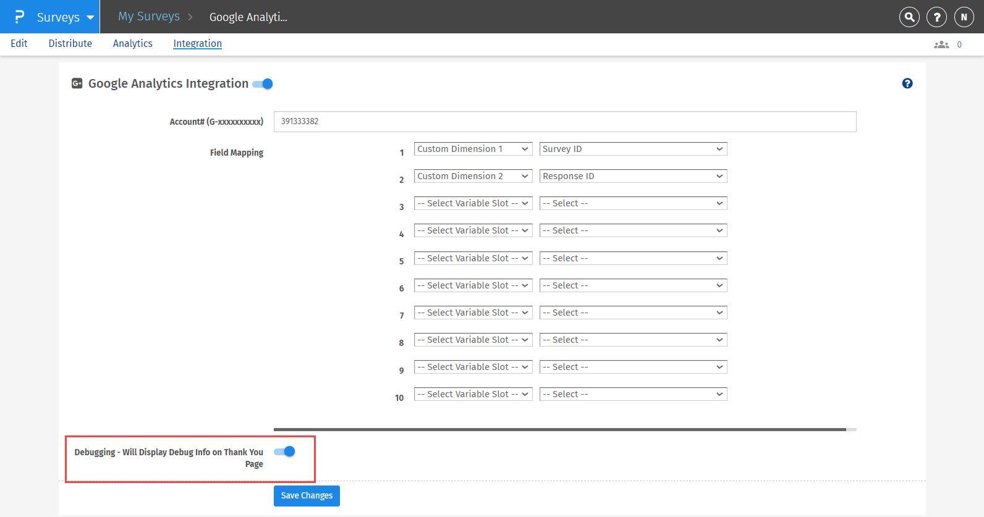Screen dimensions: 984x517
Task: Open the Response ID mapping dropdown
Action: pos(633,176)
